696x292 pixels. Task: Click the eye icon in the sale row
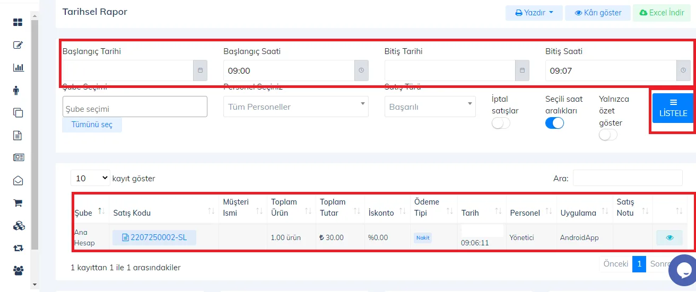(x=669, y=238)
